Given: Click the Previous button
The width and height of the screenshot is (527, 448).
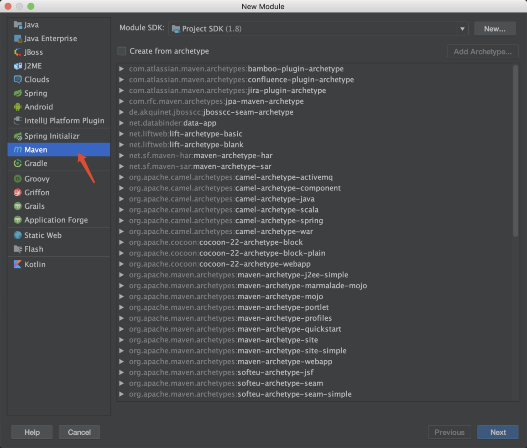Looking at the screenshot, I should [449, 432].
